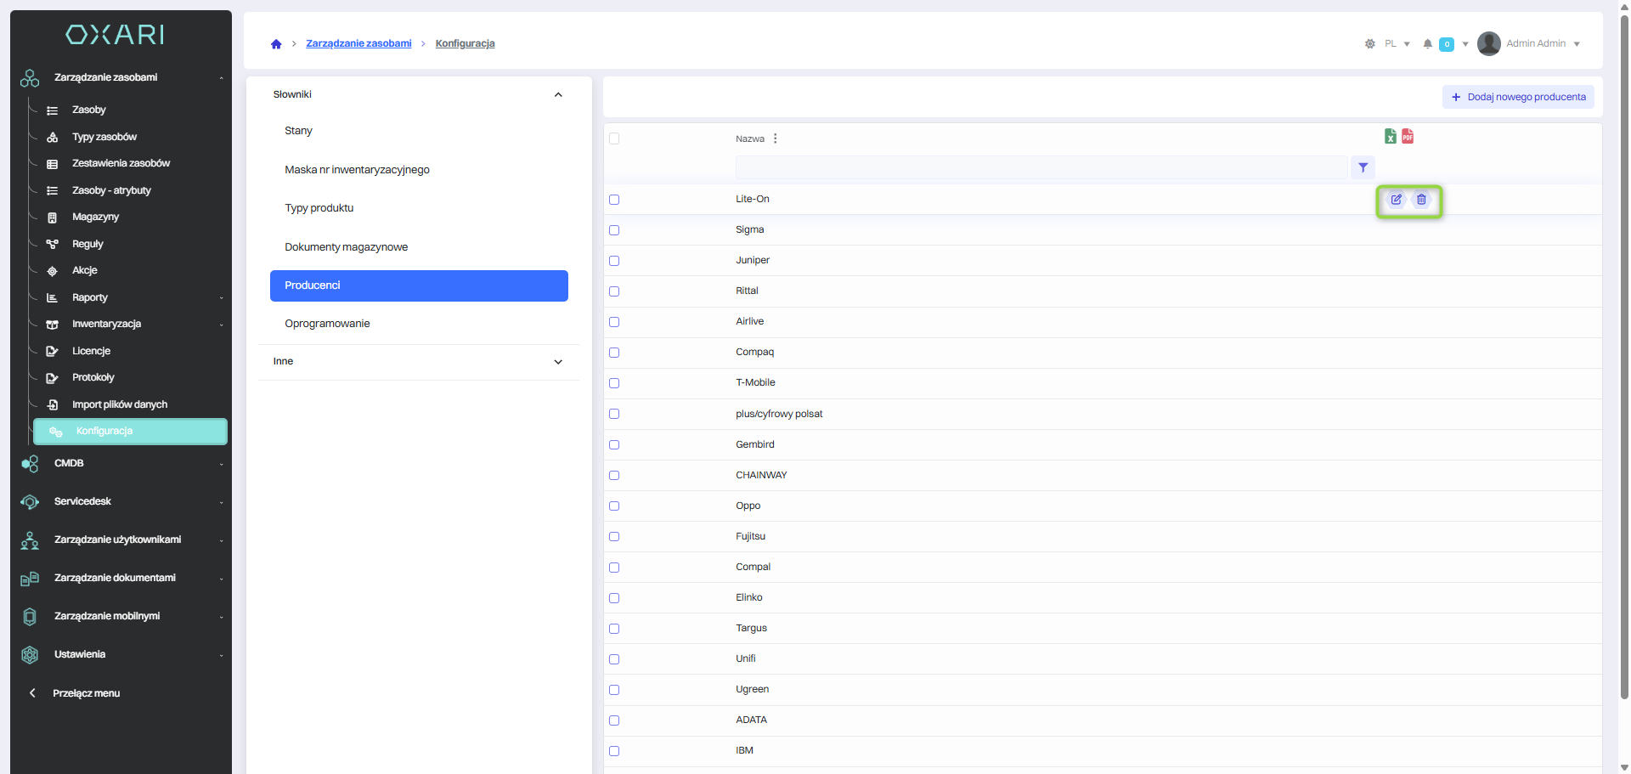Select the Juniper row checkbox
The width and height of the screenshot is (1631, 774).
tap(614, 261)
